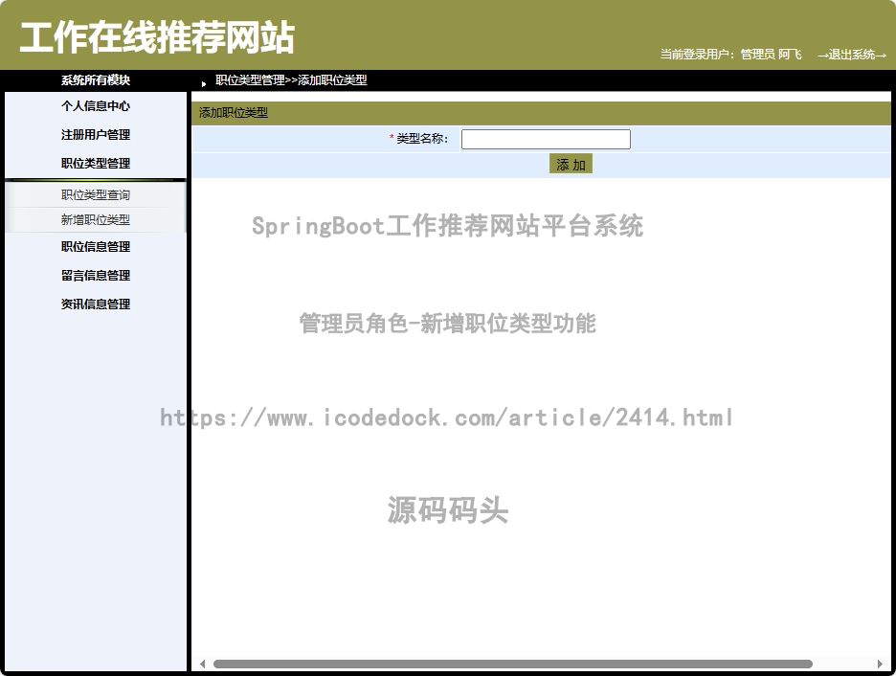Screen dimensions: 896x676
Task: Click the 当前登录用户 管理员 阿飞 text
Action: click(x=730, y=55)
